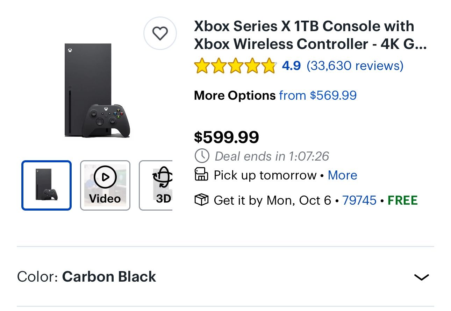Click the store pickup icon

(201, 175)
